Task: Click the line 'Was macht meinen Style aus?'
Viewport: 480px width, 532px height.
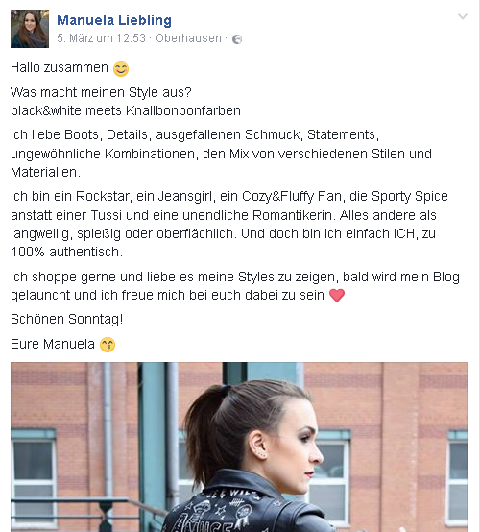Action: coord(101,92)
